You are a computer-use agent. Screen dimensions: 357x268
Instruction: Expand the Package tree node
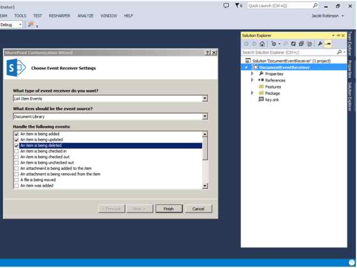click(x=252, y=93)
